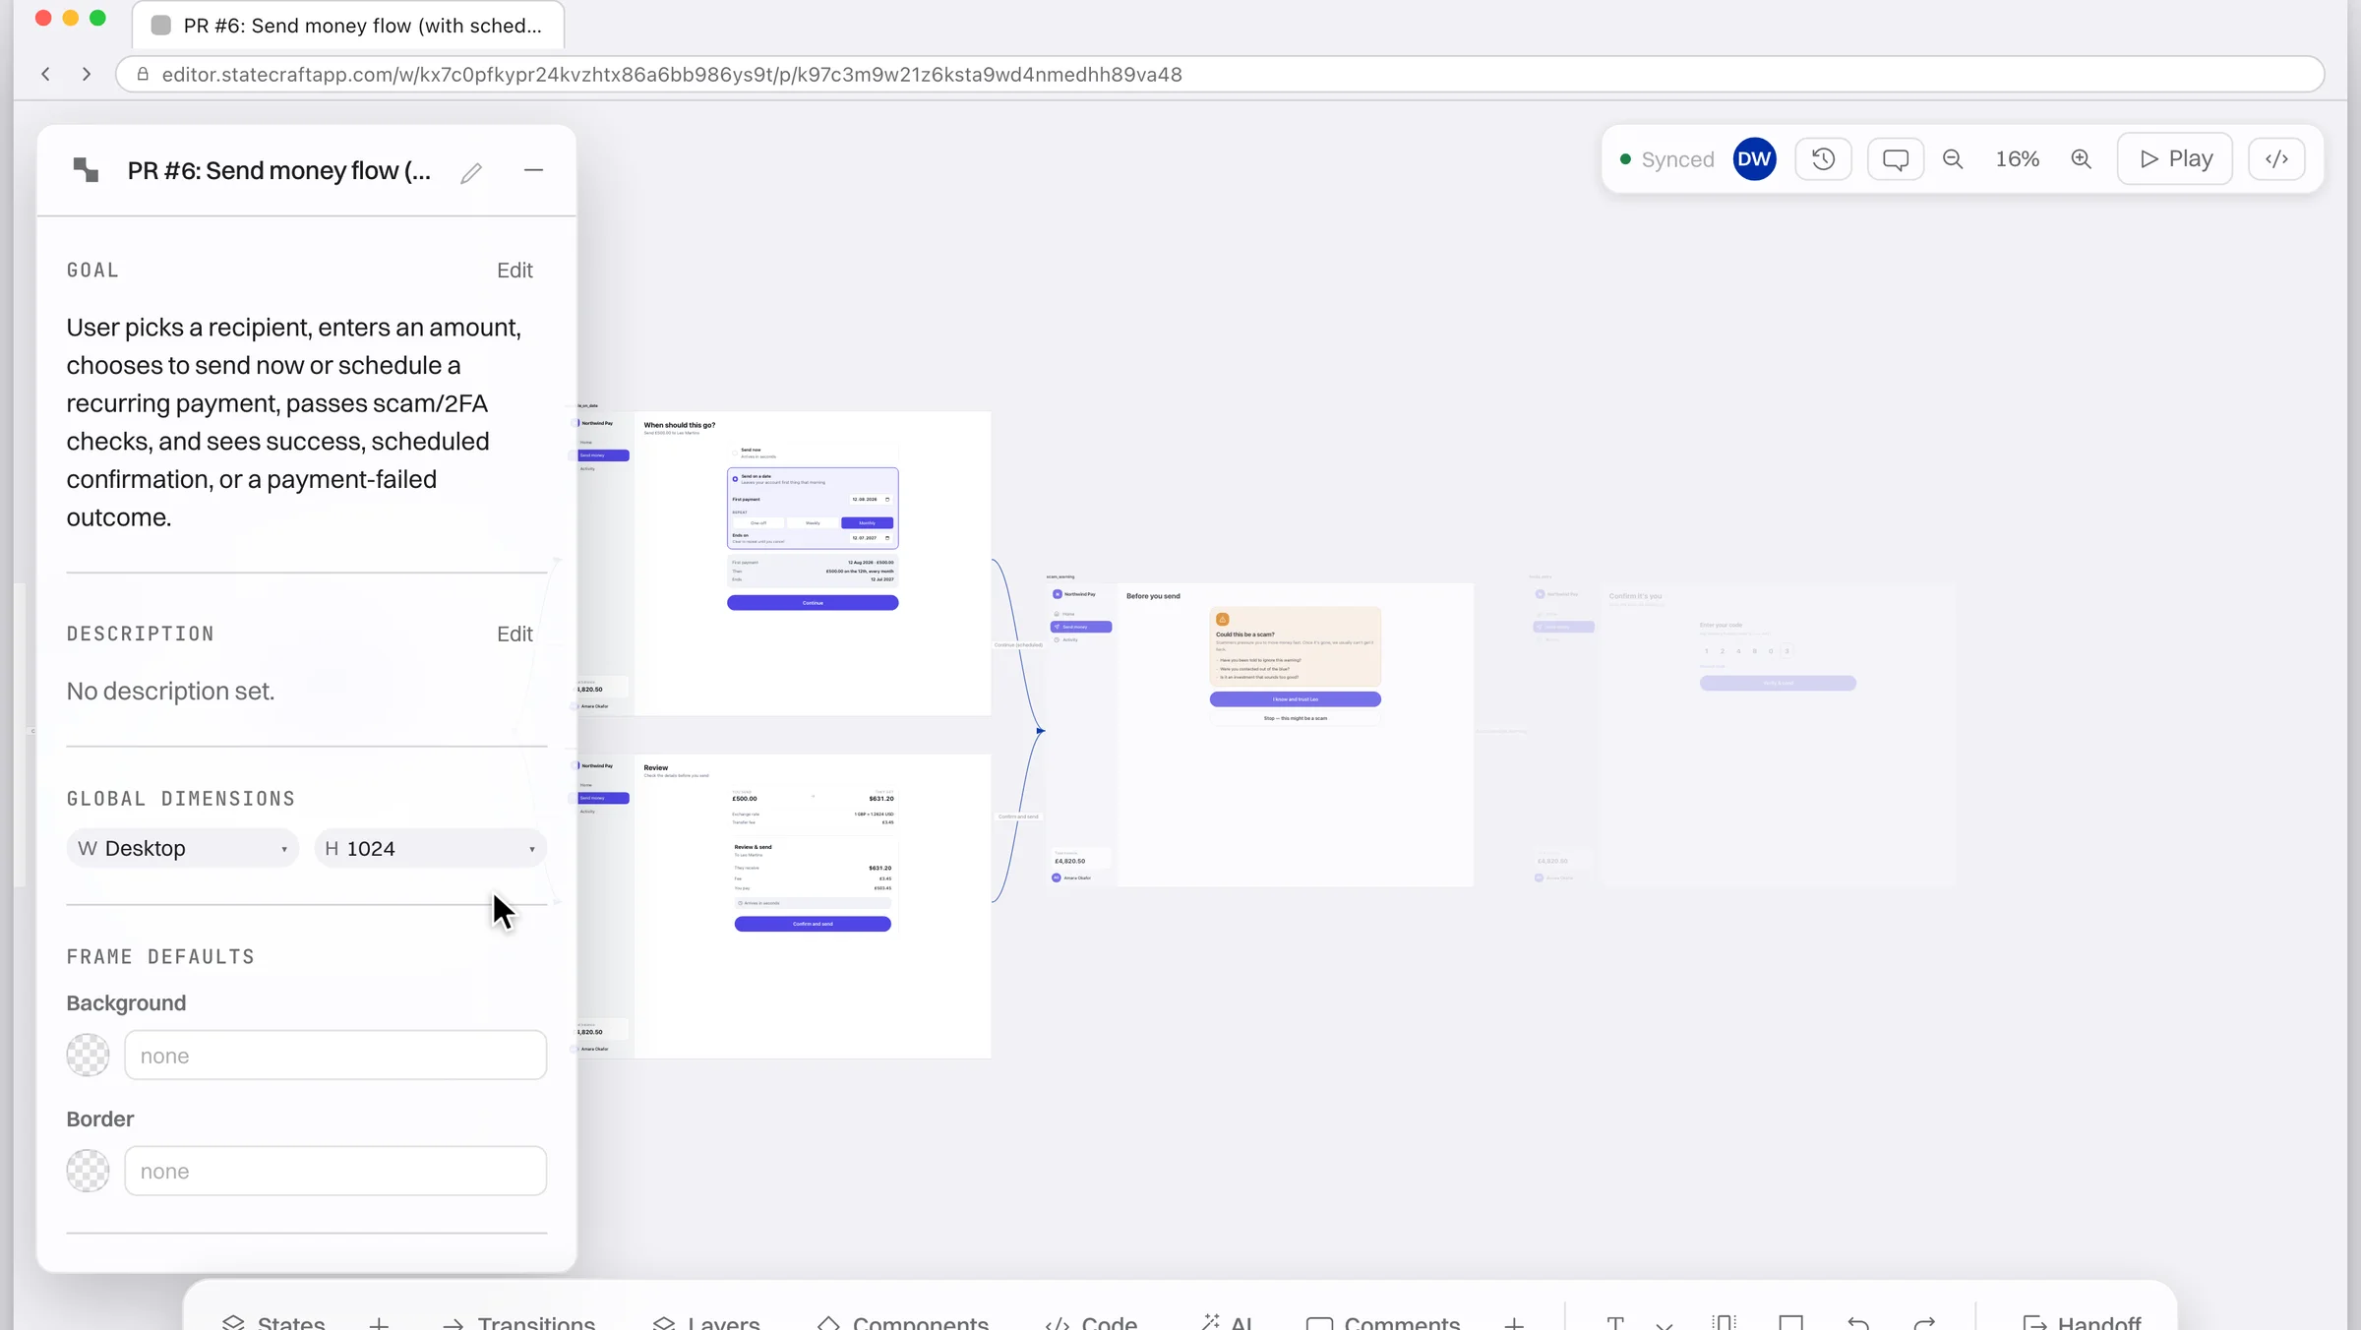Zoom out with the magnifier minus icon
Viewport: 2361px width, 1330px height.
(x=1953, y=159)
